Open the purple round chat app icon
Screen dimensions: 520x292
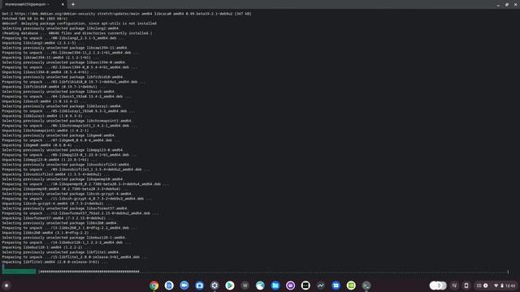tap(291, 286)
